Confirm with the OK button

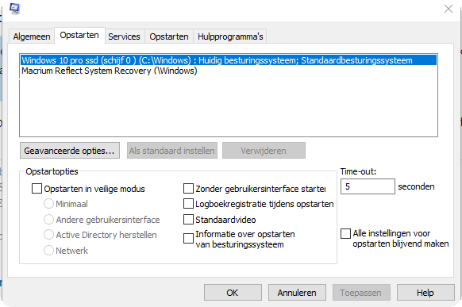point(233,292)
